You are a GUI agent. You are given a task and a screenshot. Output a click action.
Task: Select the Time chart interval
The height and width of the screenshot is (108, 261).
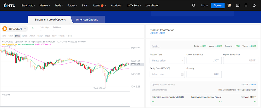(x=4, y=36)
